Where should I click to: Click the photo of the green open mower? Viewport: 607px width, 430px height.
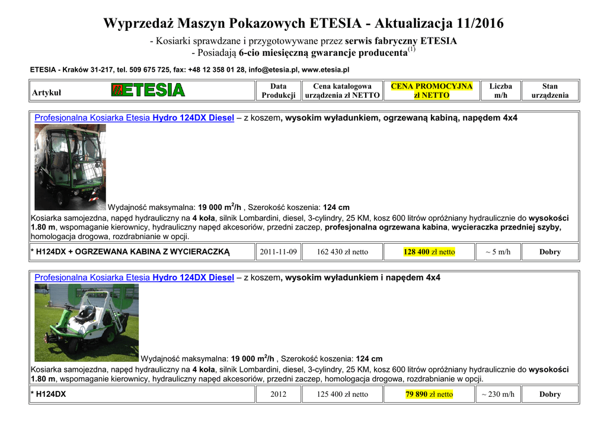pos(87,323)
